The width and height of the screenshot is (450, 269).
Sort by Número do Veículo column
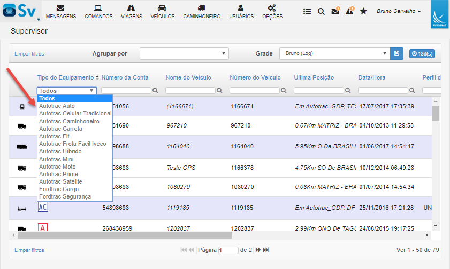coord(255,77)
